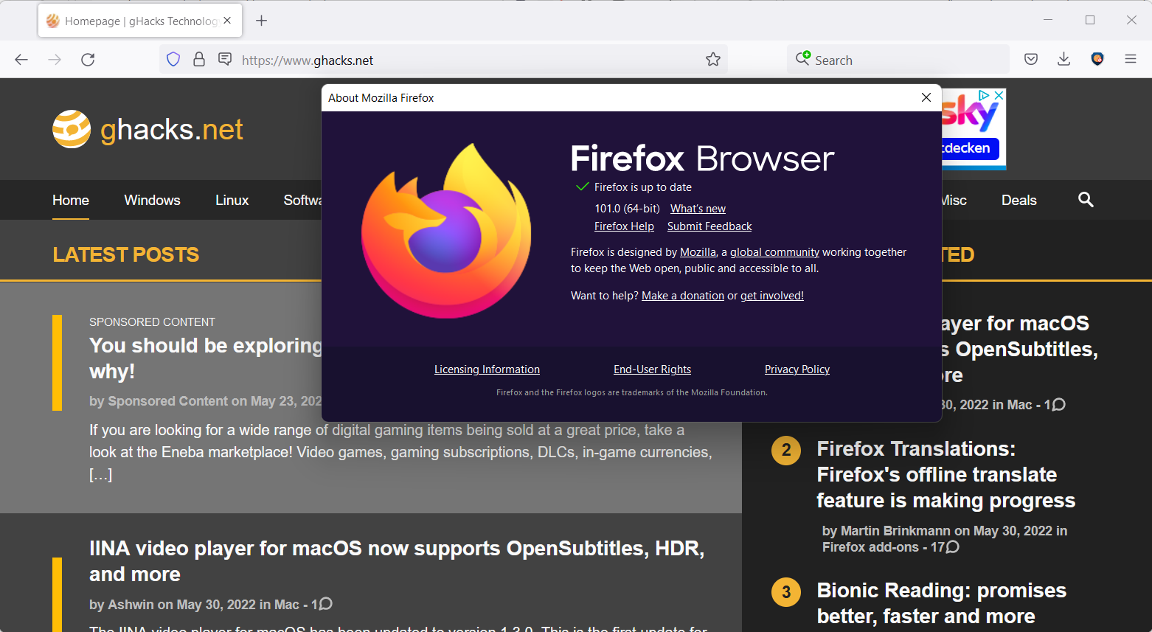Go to Home in ghacks navigation

71,200
